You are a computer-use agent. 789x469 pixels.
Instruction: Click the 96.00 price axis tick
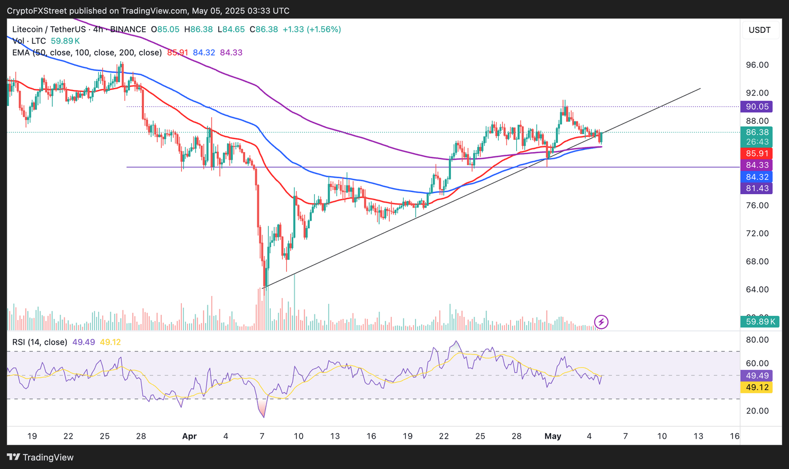pos(757,65)
